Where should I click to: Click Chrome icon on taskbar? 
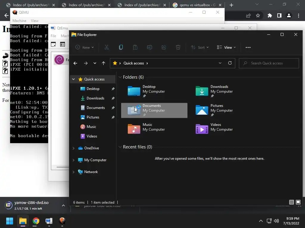tap(36, 221)
